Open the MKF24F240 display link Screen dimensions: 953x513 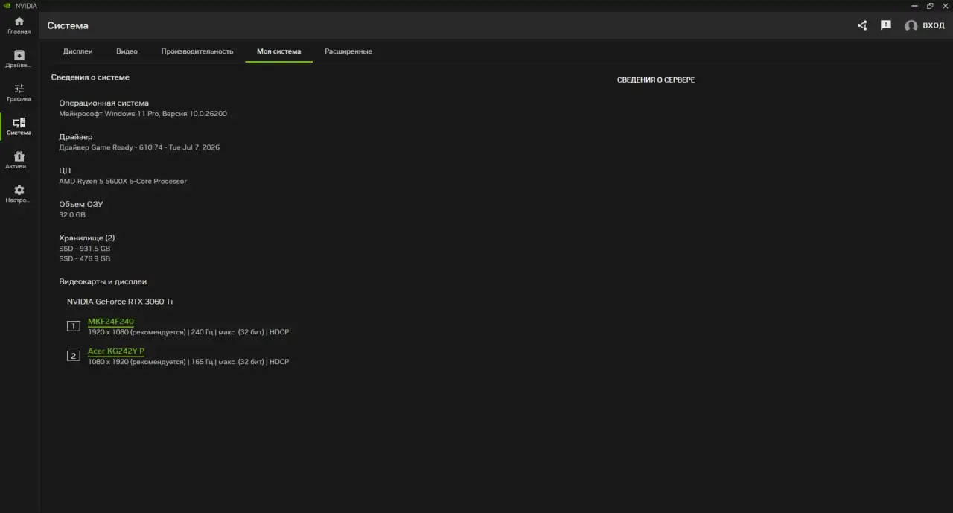click(x=111, y=322)
